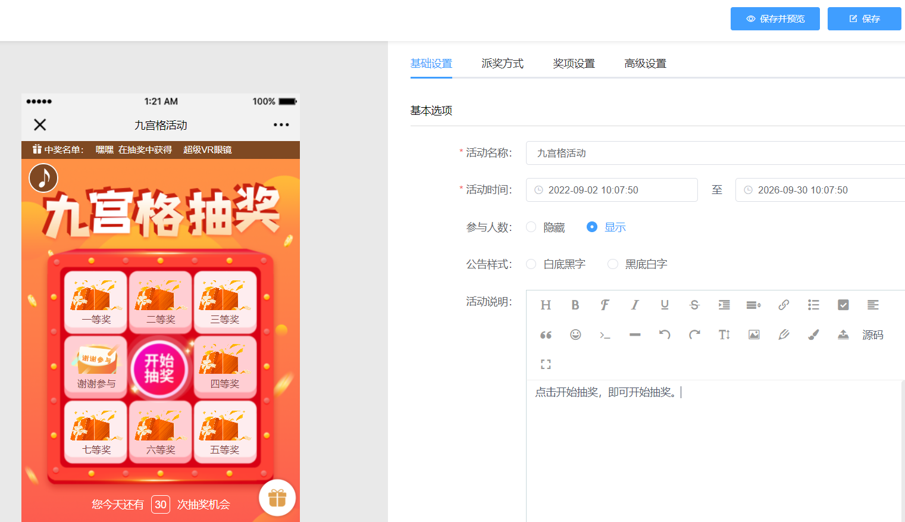Click the 九宫格抽奖 title banner

pos(161,210)
